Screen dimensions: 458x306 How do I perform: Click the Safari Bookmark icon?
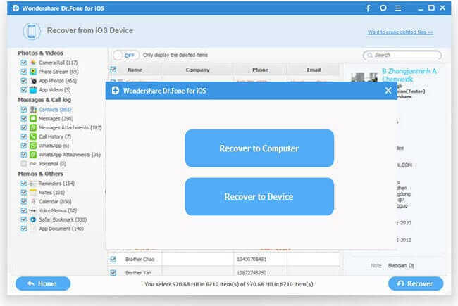click(x=33, y=219)
